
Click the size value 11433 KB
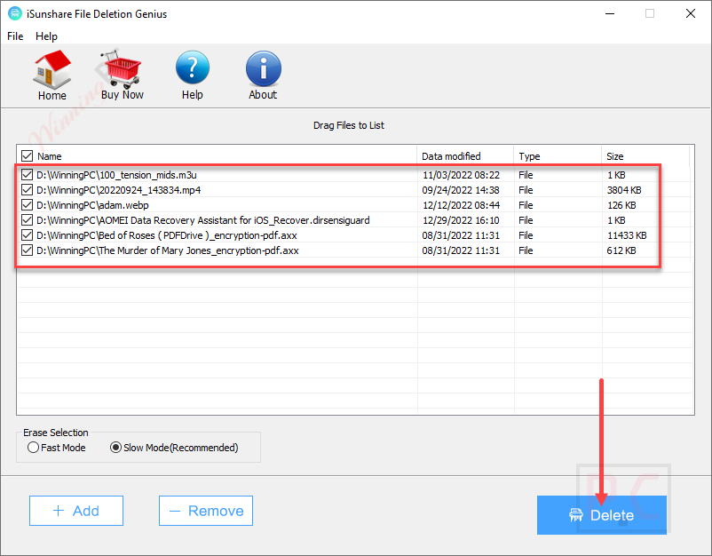(627, 235)
